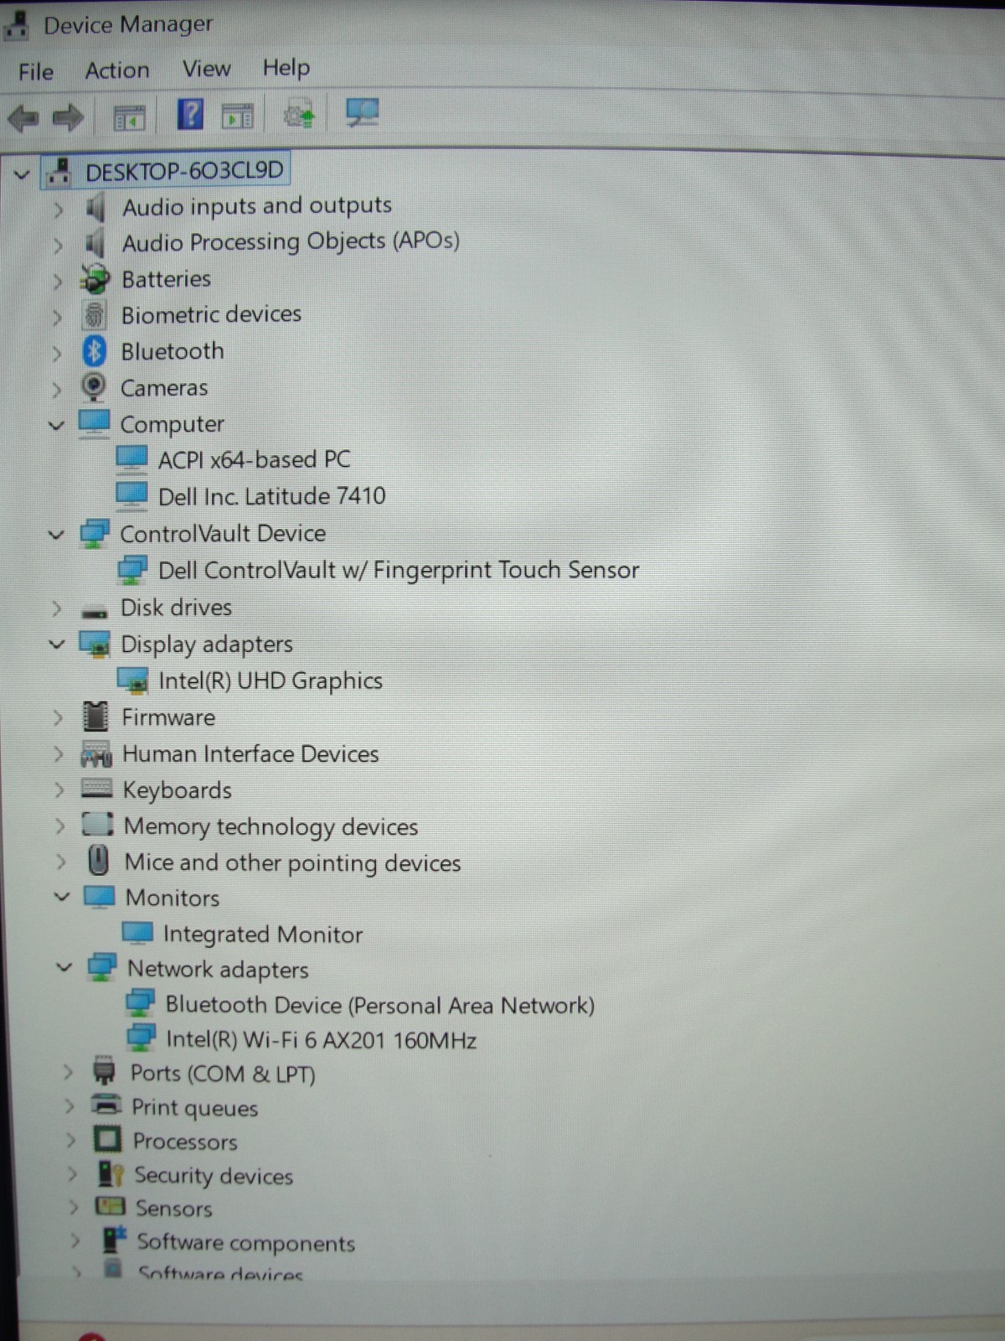
Task: Select DESKTOP-6O3CL9D computer name
Action: click(x=184, y=171)
